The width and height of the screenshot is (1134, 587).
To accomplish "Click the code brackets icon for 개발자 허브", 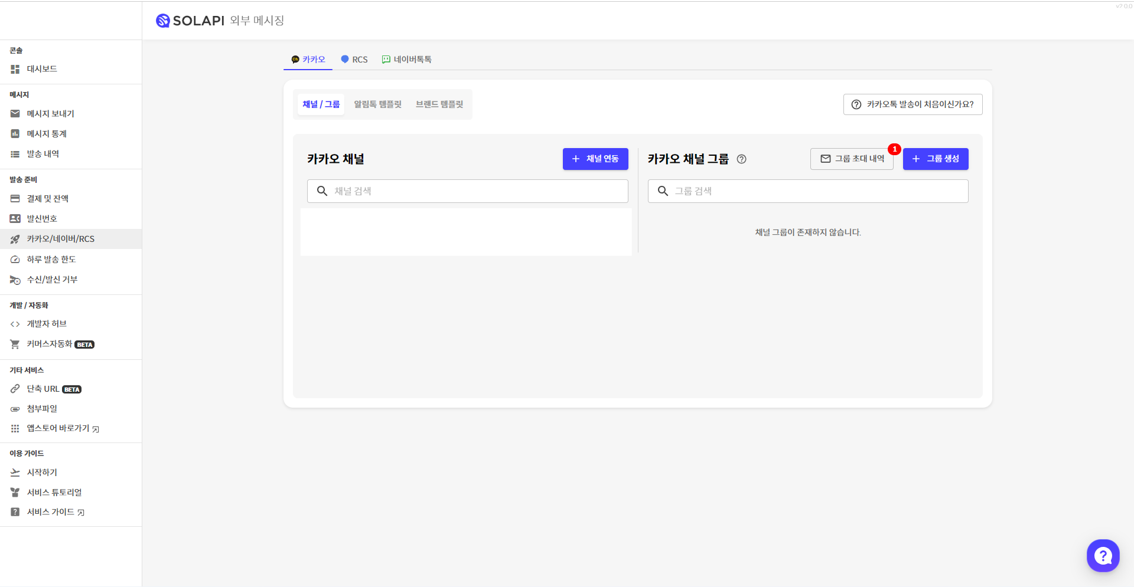I will [15, 324].
